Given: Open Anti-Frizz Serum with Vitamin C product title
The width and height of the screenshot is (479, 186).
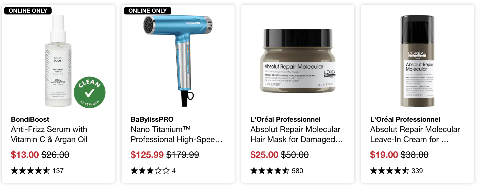Looking at the screenshot, I should coord(49,134).
